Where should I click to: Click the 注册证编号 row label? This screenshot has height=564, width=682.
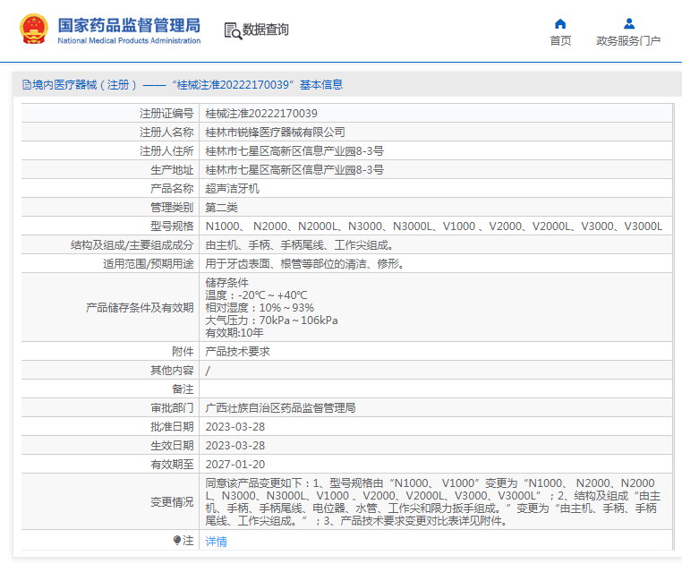[x=166, y=113]
